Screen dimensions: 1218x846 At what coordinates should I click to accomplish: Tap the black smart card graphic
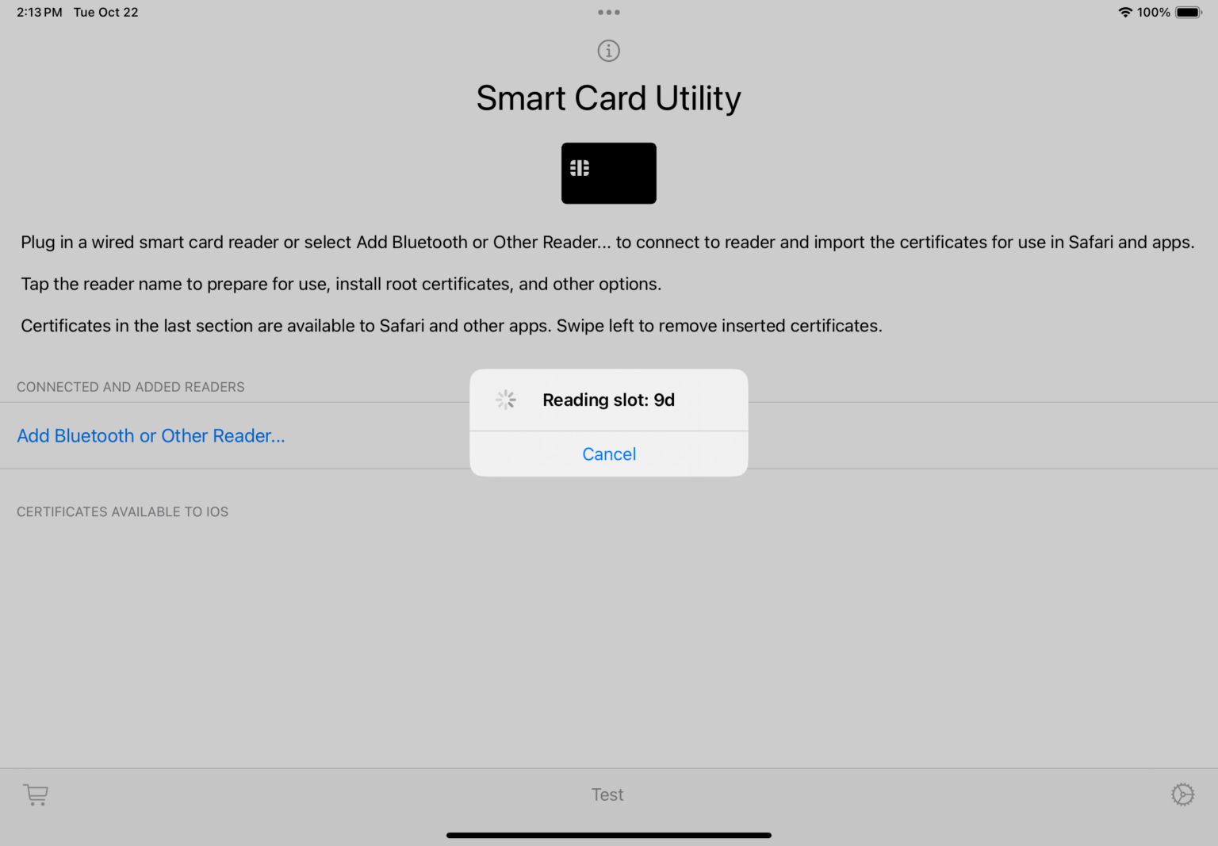tap(608, 173)
